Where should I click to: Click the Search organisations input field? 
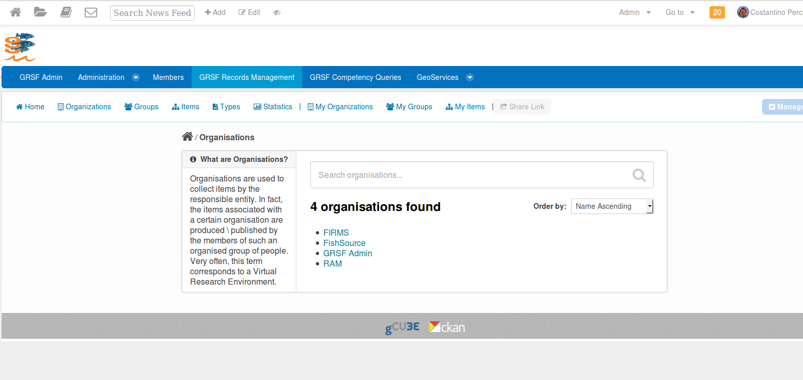pyautogui.click(x=470, y=175)
